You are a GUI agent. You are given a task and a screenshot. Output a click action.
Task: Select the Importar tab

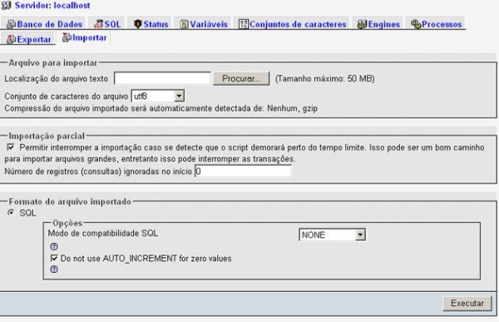[x=85, y=37]
